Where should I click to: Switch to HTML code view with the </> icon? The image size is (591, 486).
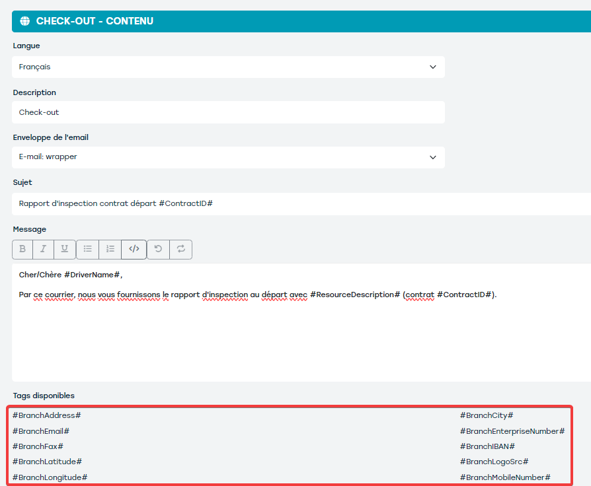point(134,249)
